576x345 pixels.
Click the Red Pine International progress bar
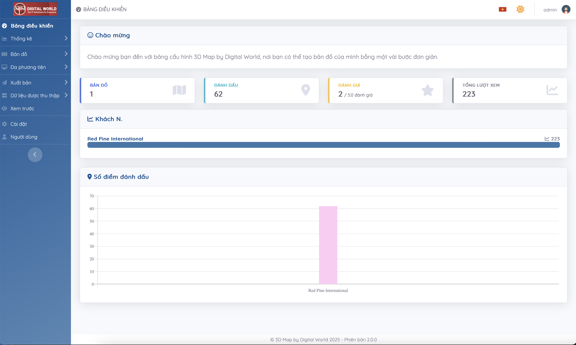(323, 145)
